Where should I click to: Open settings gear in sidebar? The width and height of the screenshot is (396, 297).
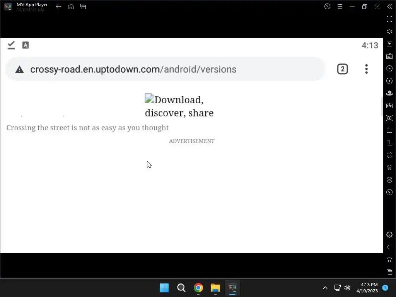click(389, 235)
